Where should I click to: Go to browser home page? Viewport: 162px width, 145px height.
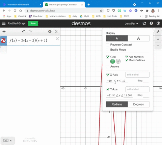(x=21, y=11)
